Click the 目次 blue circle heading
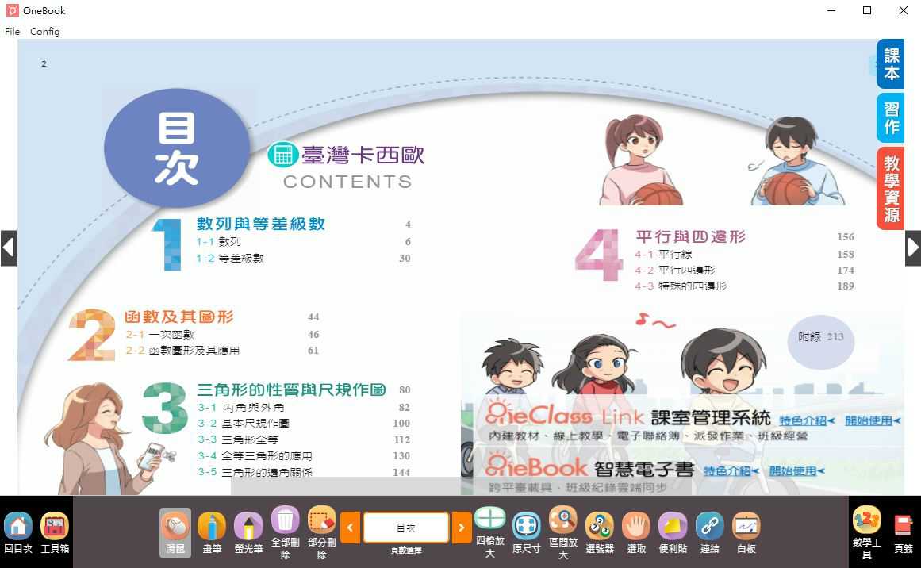The image size is (921, 568). 177,148
